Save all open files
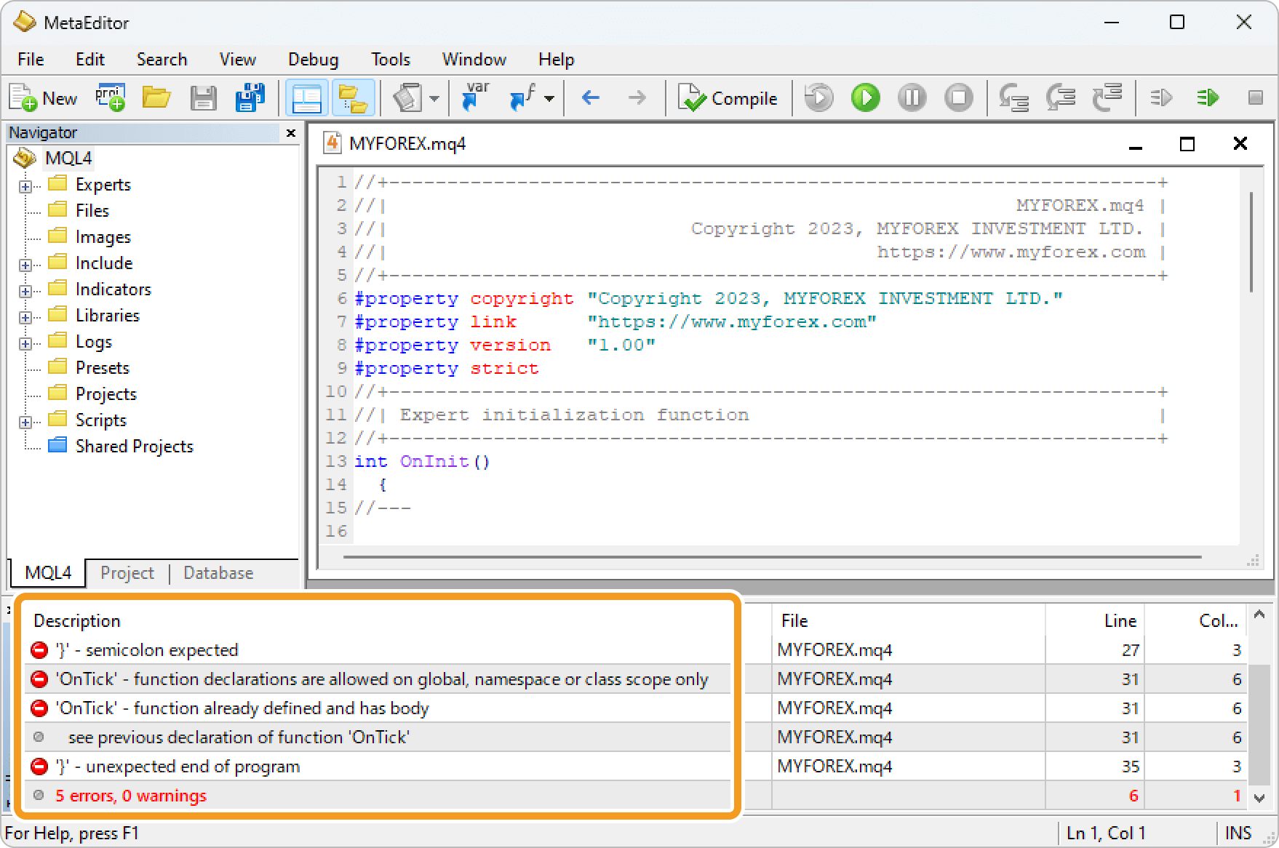Viewport: 1279px width, 848px height. pos(250,97)
